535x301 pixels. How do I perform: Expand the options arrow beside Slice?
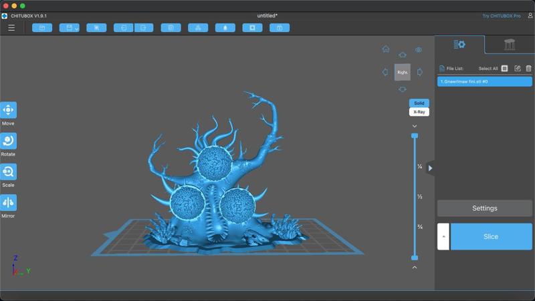click(443, 236)
